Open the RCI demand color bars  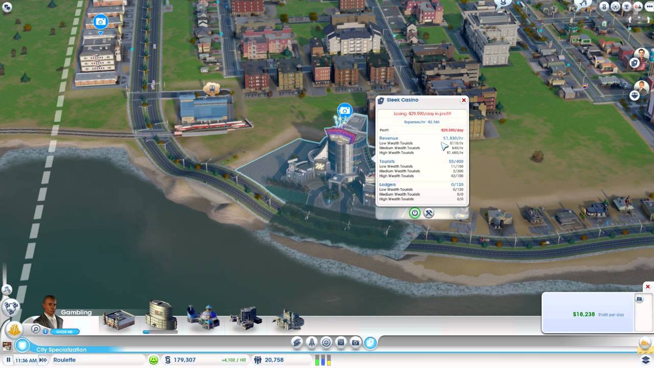coord(323,360)
